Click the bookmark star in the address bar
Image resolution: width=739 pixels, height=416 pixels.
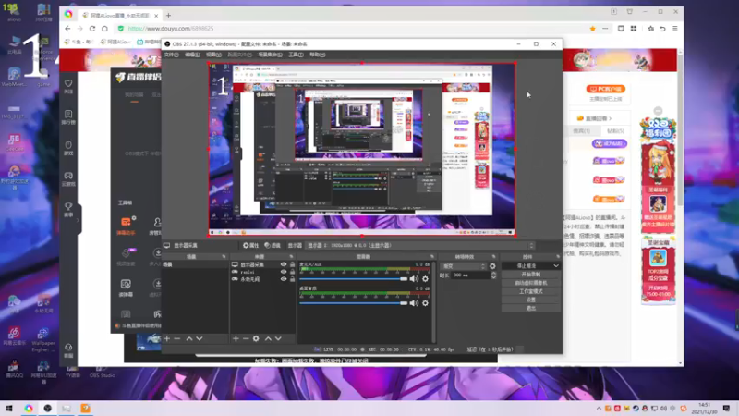[592, 29]
